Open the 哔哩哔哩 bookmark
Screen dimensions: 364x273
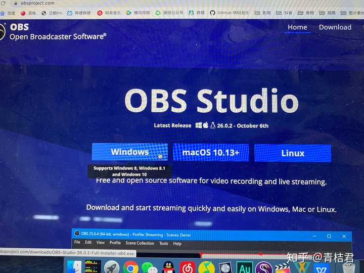[79, 13]
